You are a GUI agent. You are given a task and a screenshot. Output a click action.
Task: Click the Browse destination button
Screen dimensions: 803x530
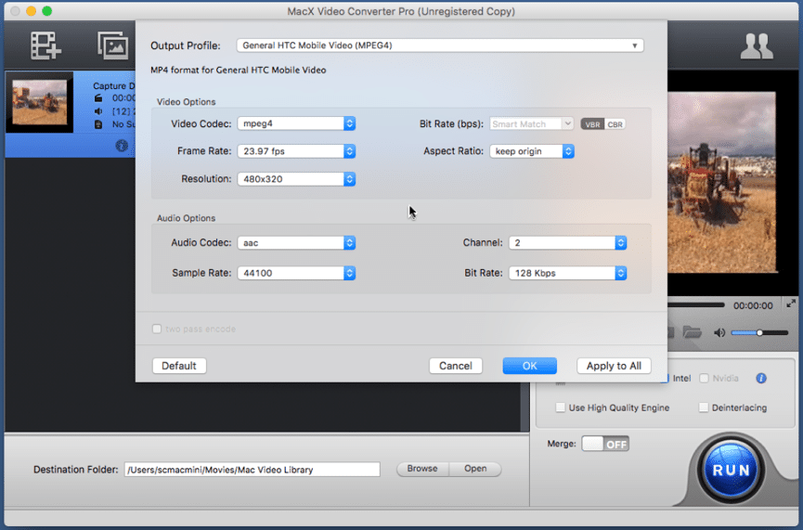coord(422,469)
